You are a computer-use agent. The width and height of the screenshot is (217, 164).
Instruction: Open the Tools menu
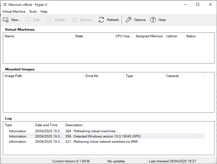pos(33,12)
